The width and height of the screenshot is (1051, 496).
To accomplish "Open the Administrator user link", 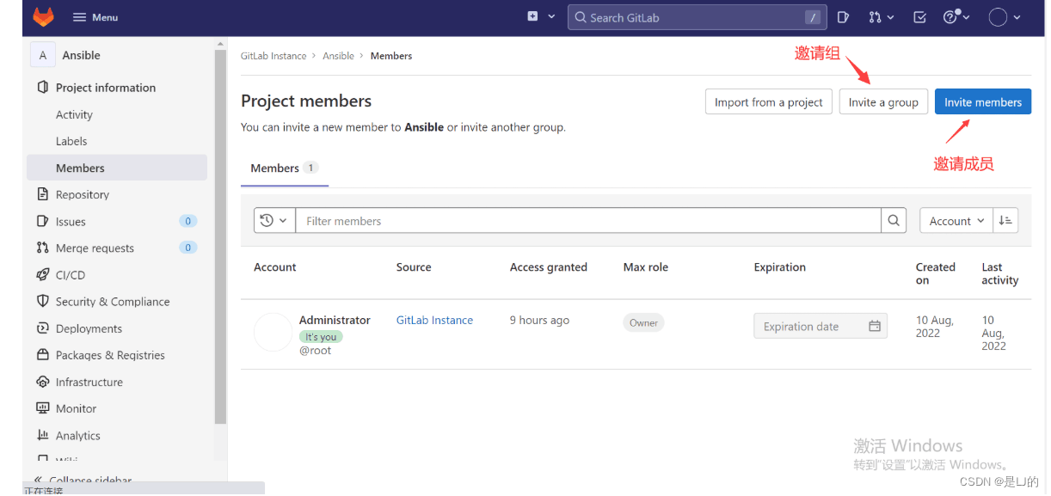I will [x=335, y=320].
